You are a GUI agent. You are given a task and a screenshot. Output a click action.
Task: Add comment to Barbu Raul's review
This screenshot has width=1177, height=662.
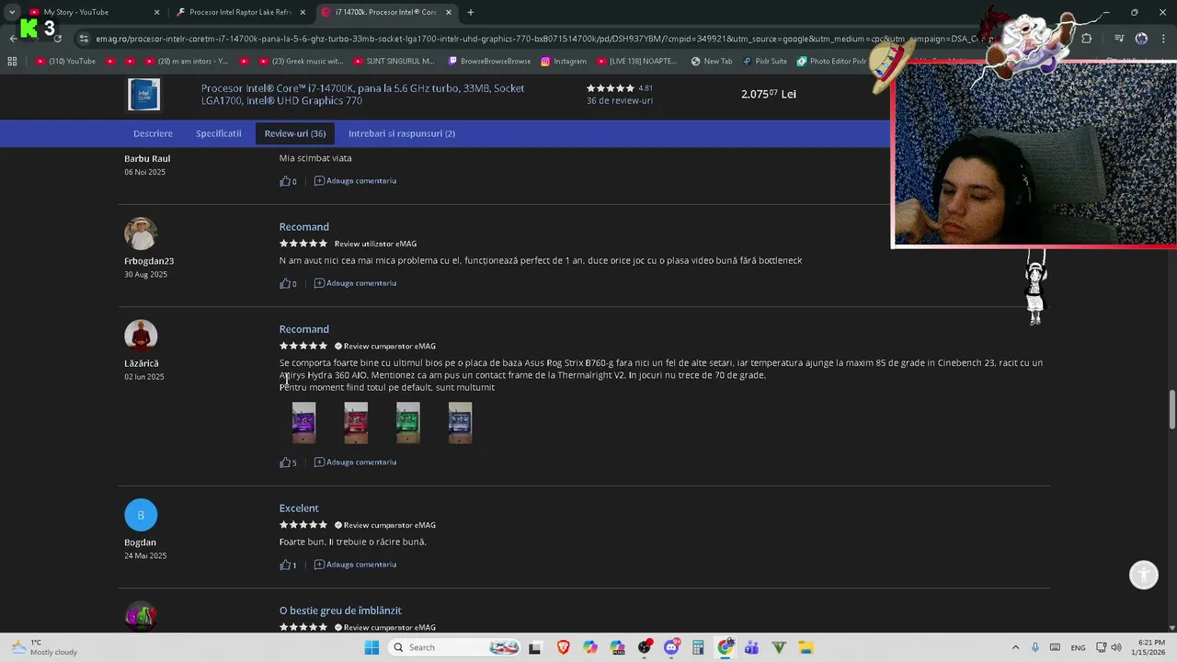(355, 181)
